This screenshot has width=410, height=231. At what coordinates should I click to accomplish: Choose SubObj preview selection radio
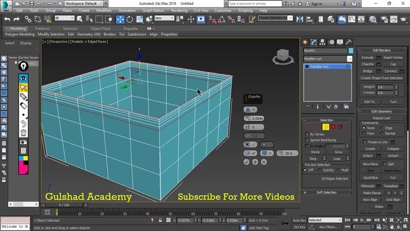pyautogui.click(x=320, y=170)
